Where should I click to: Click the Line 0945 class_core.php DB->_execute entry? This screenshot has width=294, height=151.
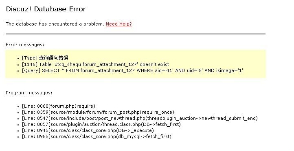(88, 130)
